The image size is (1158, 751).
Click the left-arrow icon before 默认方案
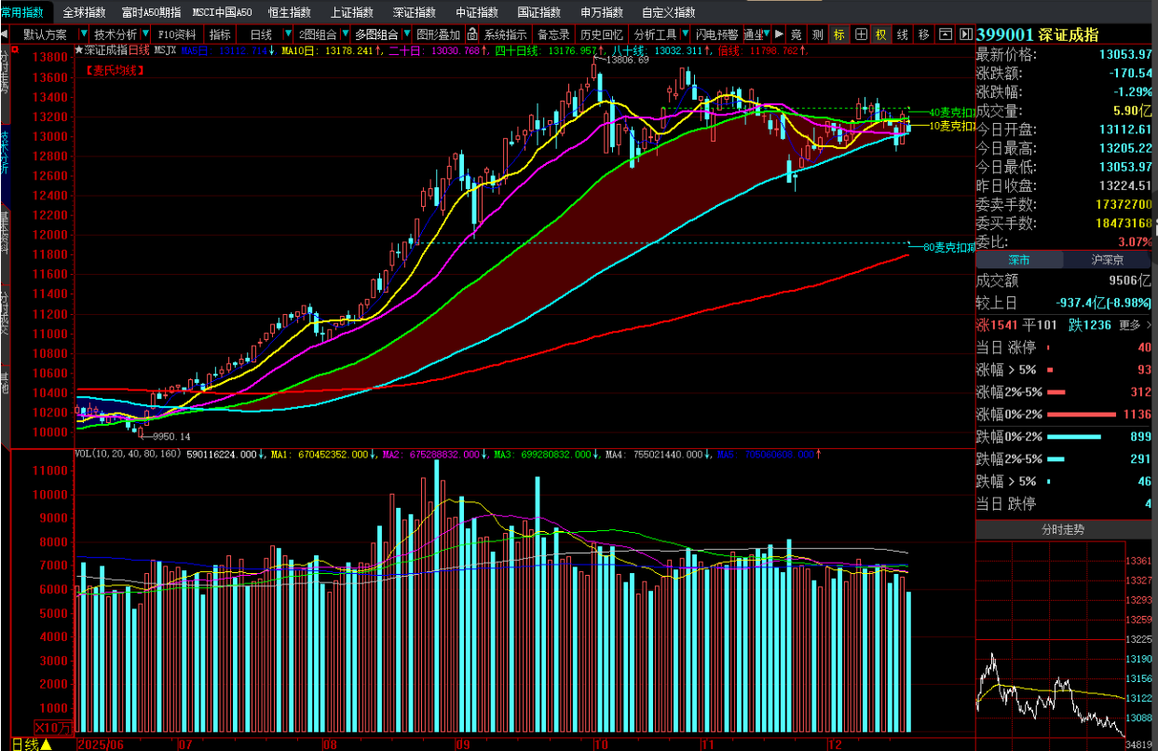tap(6, 34)
